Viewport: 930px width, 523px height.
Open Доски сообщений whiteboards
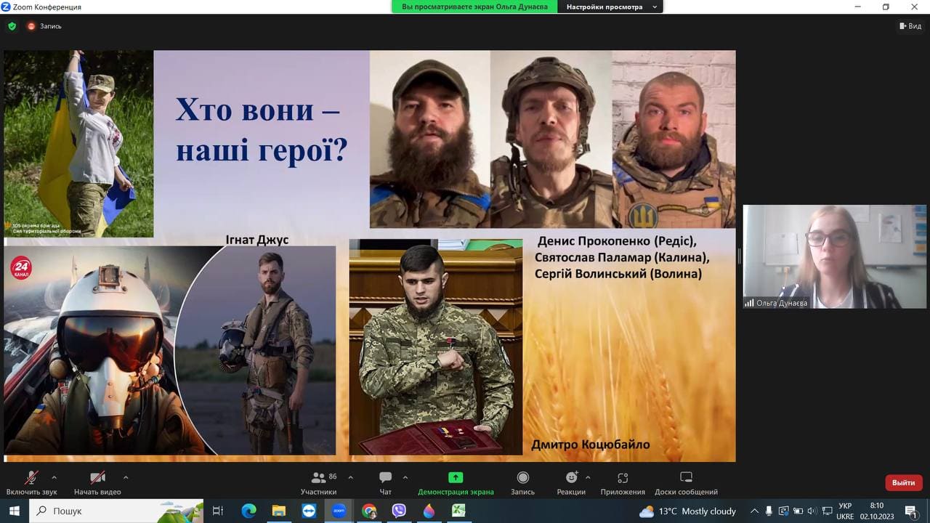[x=686, y=483]
